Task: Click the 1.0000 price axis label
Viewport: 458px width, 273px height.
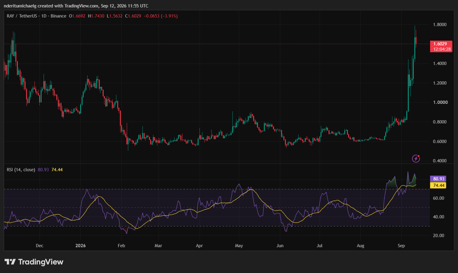Action: (440, 102)
